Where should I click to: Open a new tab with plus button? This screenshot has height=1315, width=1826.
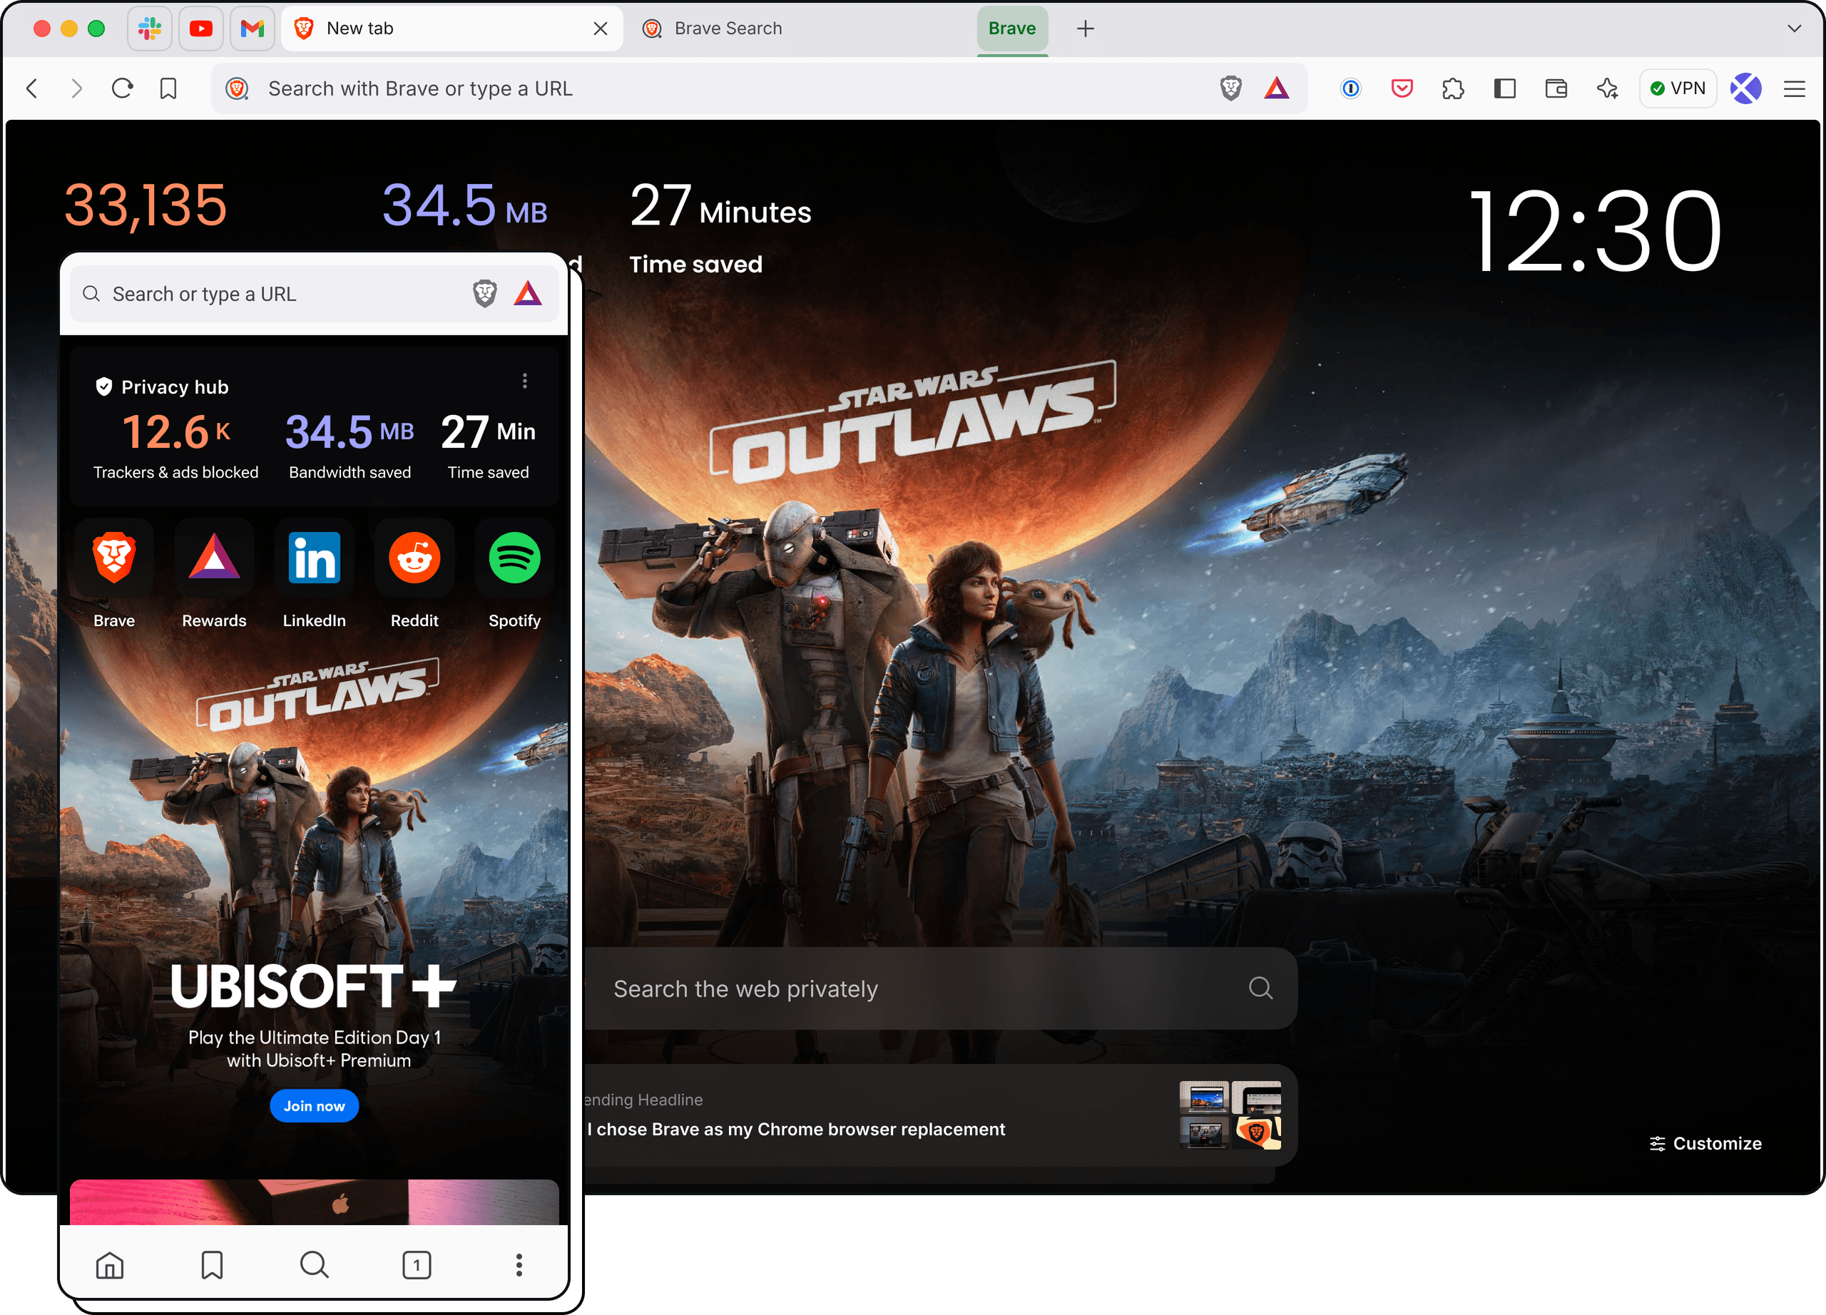pos(1084,29)
